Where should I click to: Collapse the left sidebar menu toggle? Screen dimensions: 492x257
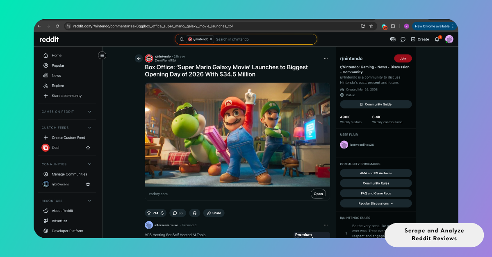click(x=102, y=55)
